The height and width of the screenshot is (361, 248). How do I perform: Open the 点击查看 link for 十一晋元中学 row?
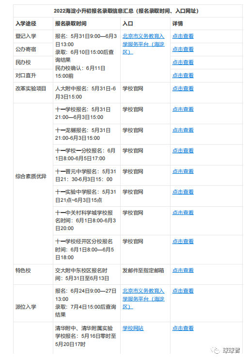click(x=183, y=171)
